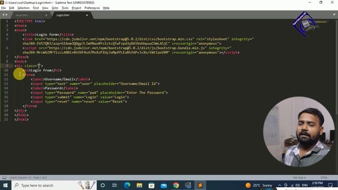Image resolution: width=338 pixels, height=190 pixels.
Task: Click line number 1 in gutter
Action: [7, 21]
